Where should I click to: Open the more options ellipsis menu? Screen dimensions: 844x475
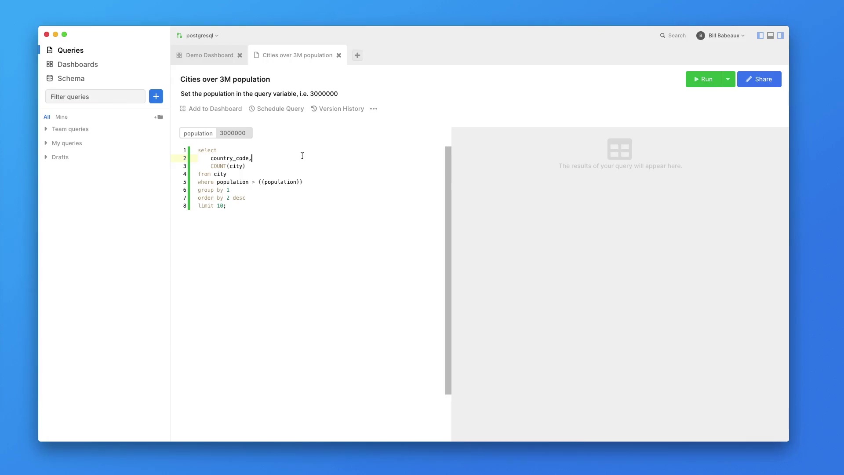click(x=374, y=109)
